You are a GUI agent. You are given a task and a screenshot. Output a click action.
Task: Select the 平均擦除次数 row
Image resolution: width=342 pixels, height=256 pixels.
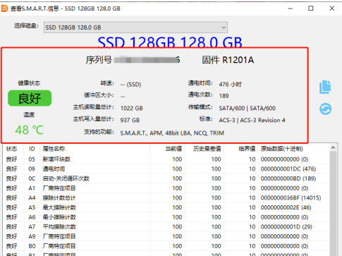click(x=166, y=227)
